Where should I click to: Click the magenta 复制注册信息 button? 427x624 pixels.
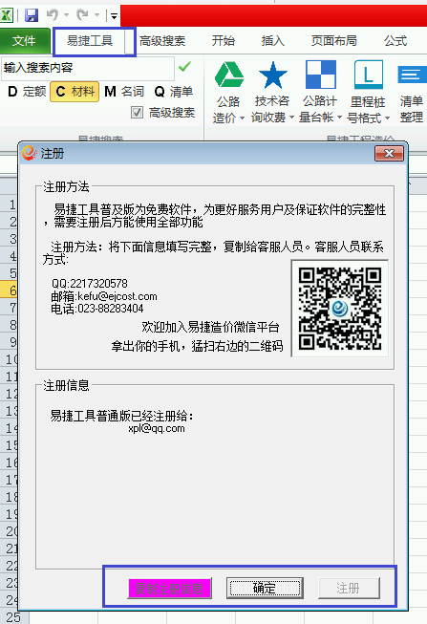pyautogui.click(x=169, y=589)
